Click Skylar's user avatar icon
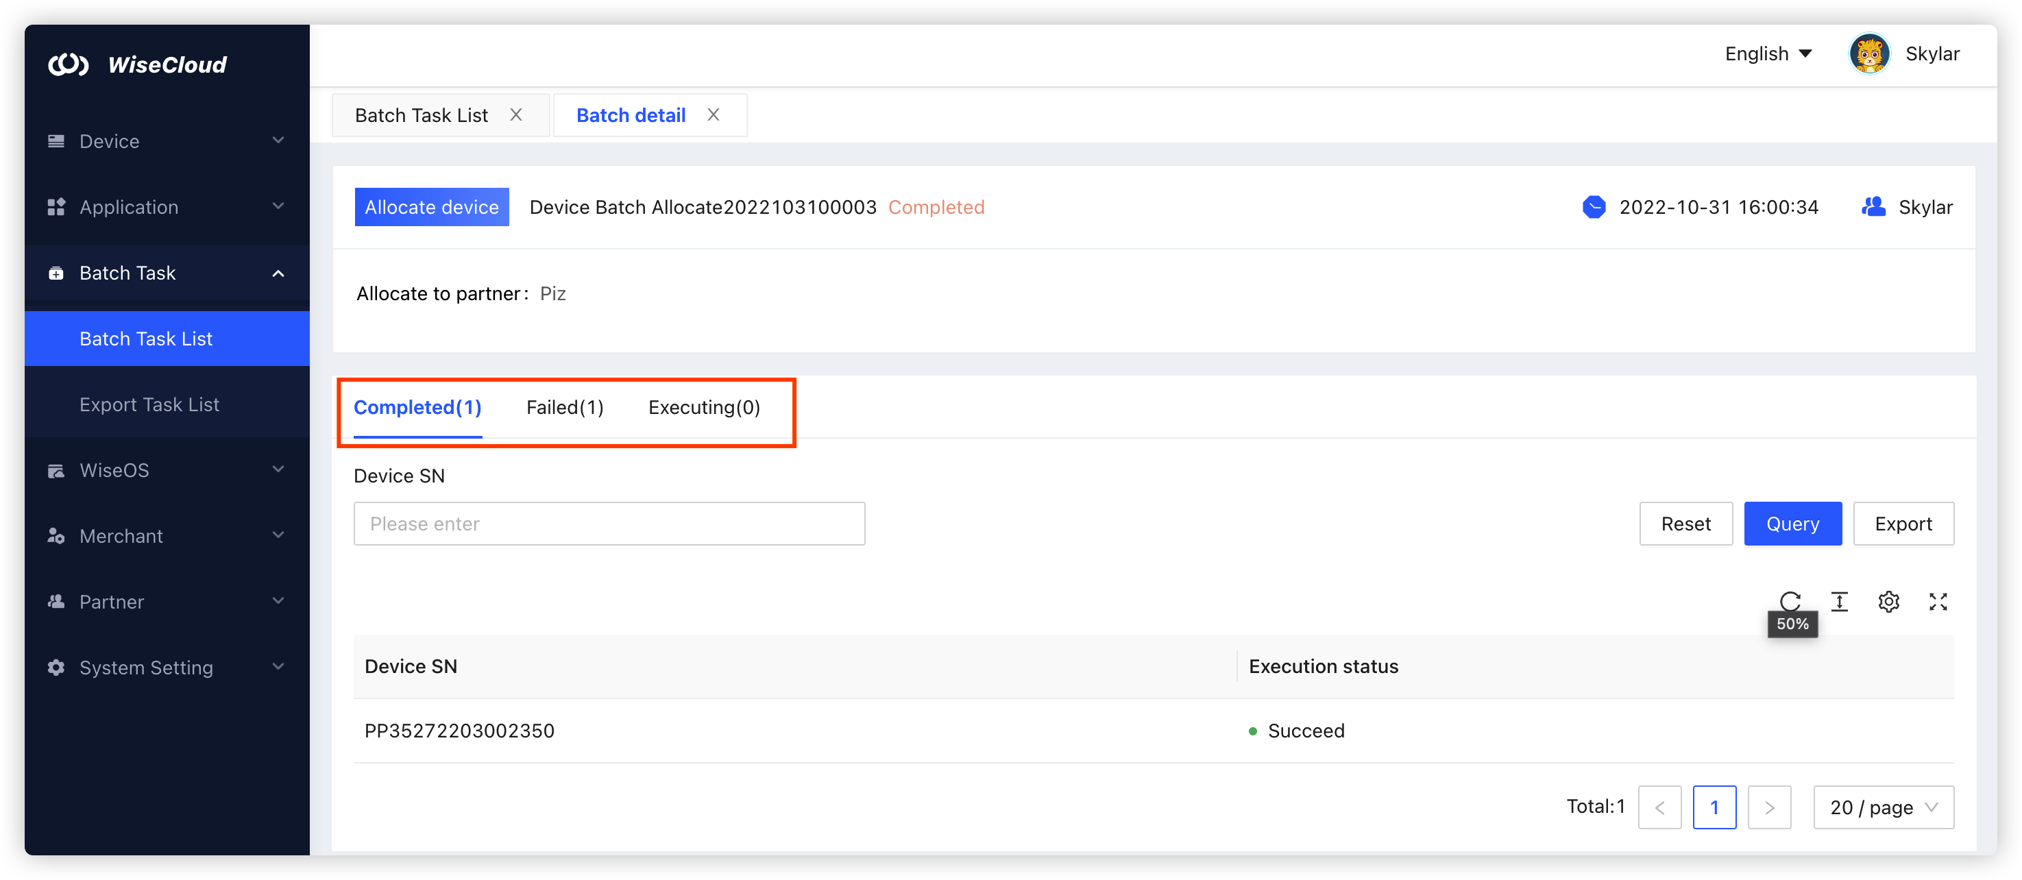Viewport: 2022px width, 880px height. tap(1869, 54)
